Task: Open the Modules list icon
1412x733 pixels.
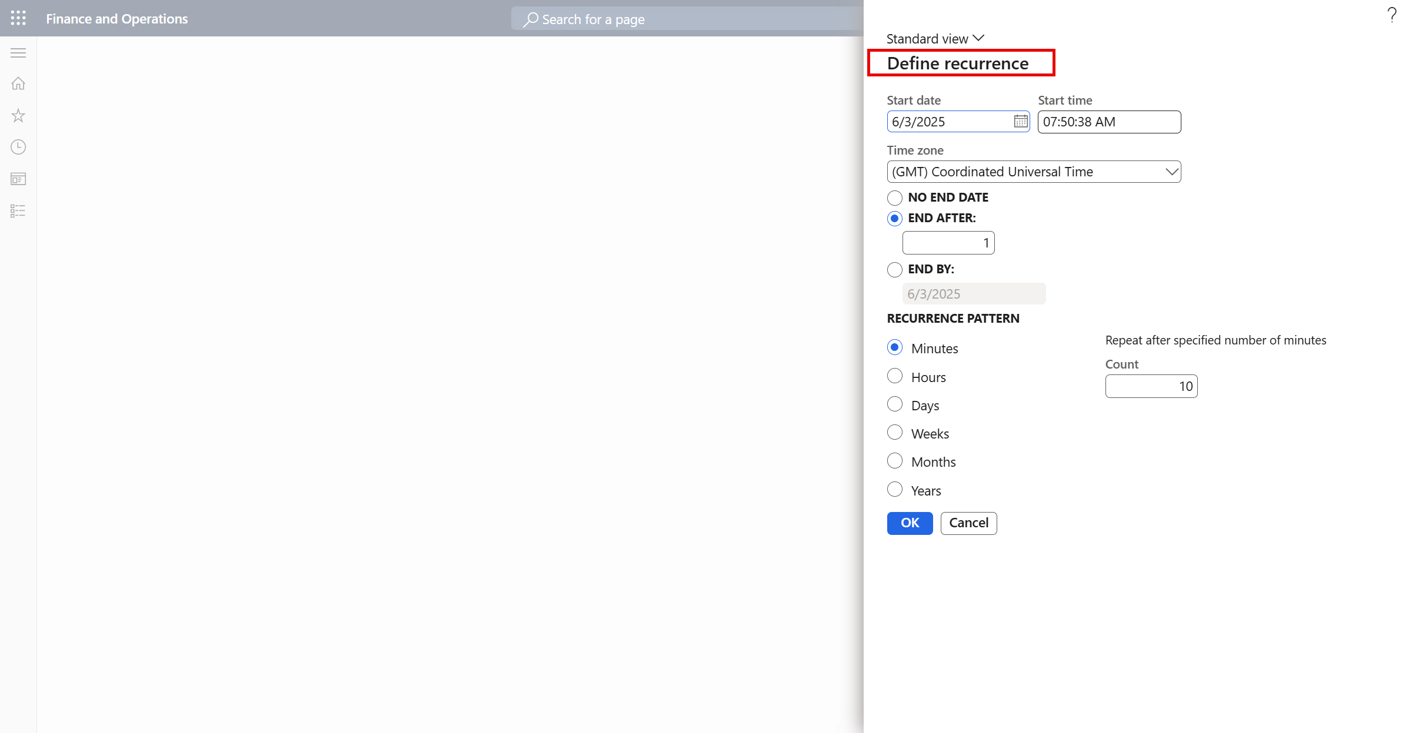Action: pos(18,211)
